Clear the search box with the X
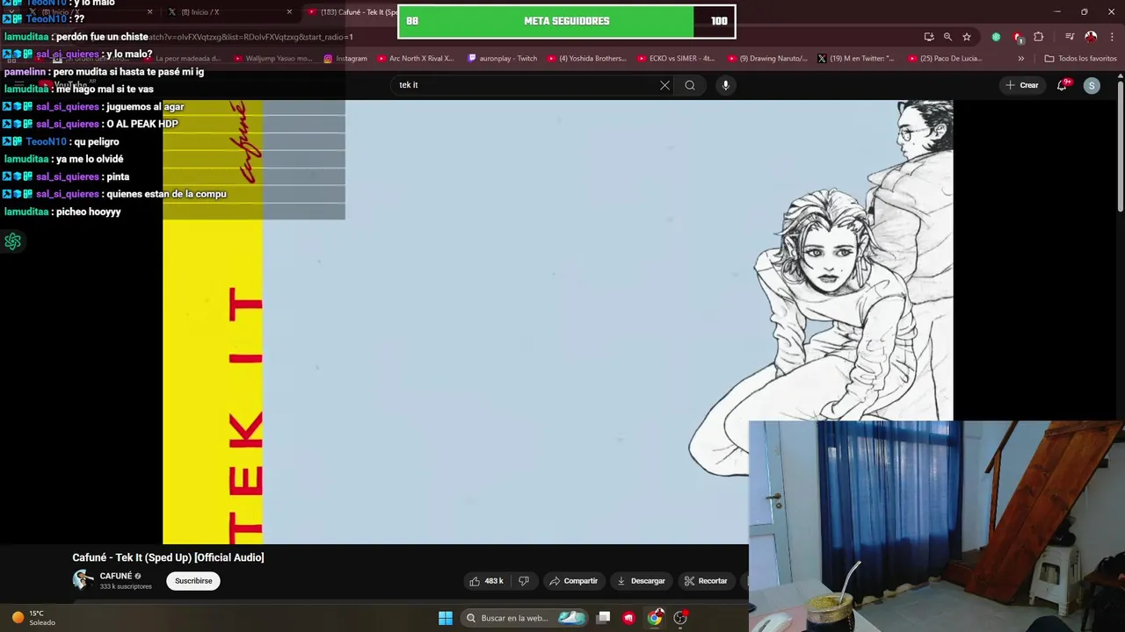1125x632 pixels. point(664,85)
